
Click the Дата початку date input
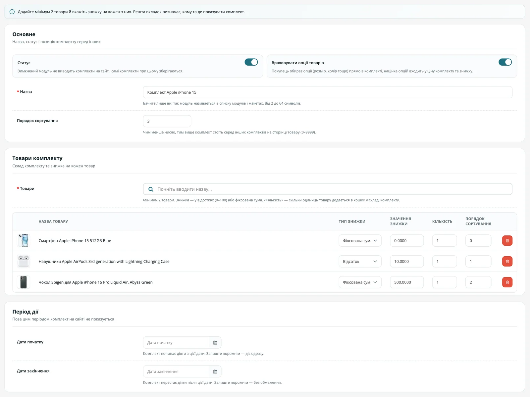tap(176, 343)
